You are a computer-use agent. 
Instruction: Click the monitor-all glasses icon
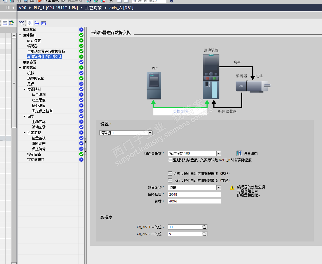[21, 23]
